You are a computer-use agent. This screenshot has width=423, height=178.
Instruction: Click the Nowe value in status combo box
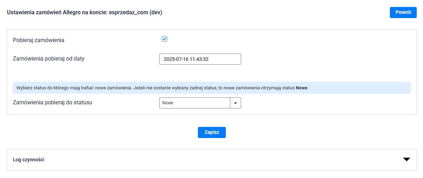(x=194, y=103)
